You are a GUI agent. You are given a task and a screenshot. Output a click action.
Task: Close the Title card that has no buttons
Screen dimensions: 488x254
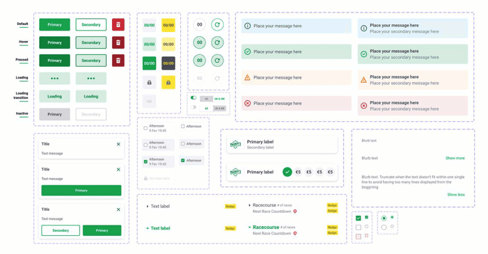(118, 144)
